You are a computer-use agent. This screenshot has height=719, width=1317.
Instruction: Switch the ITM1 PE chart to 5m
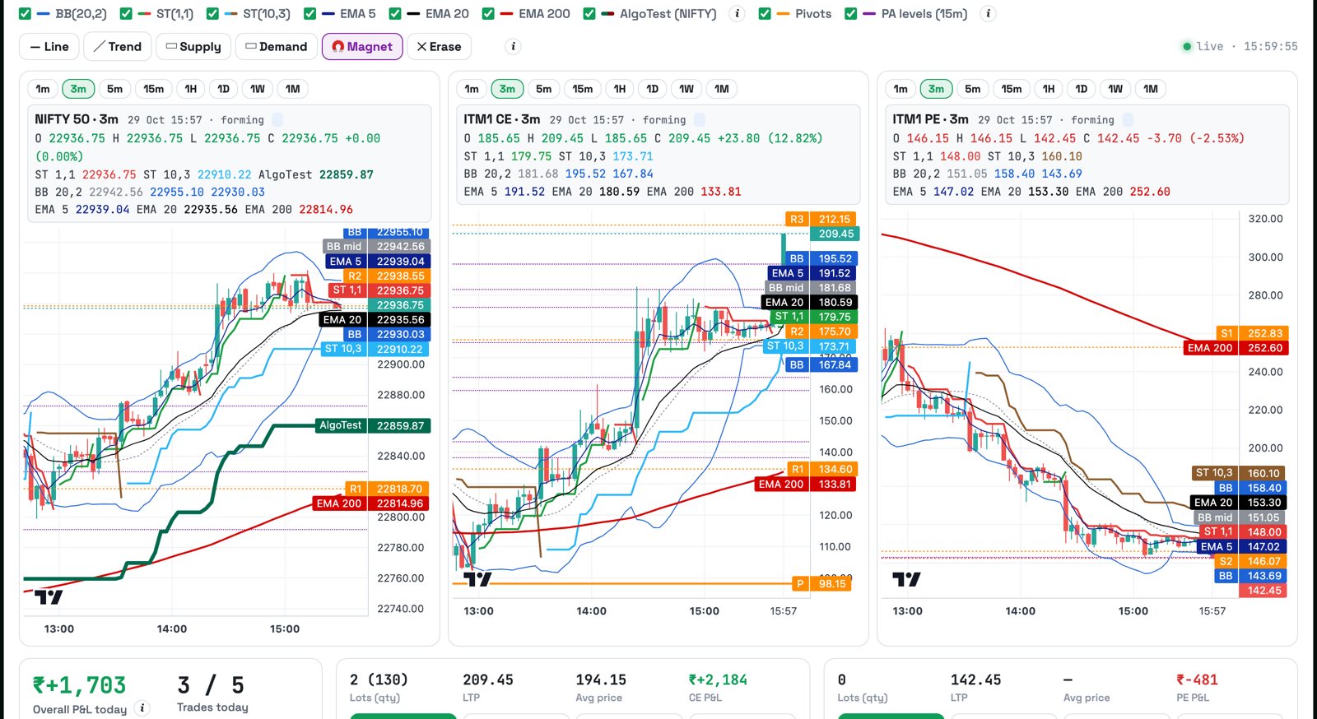tap(972, 89)
